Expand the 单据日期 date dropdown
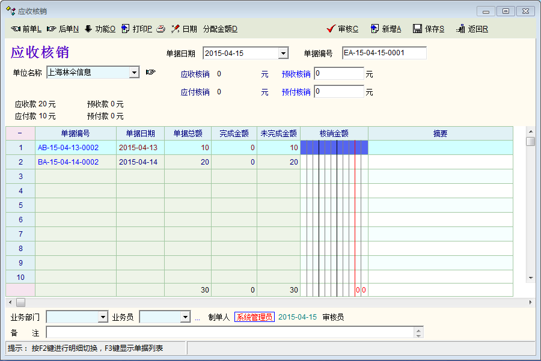541x361 pixels. [x=283, y=53]
